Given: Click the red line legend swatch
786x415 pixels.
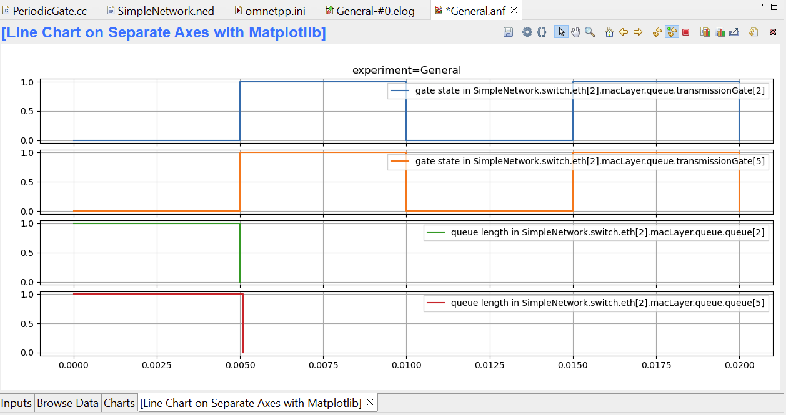Looking at the screenshot, I should [x=435, y=303].
